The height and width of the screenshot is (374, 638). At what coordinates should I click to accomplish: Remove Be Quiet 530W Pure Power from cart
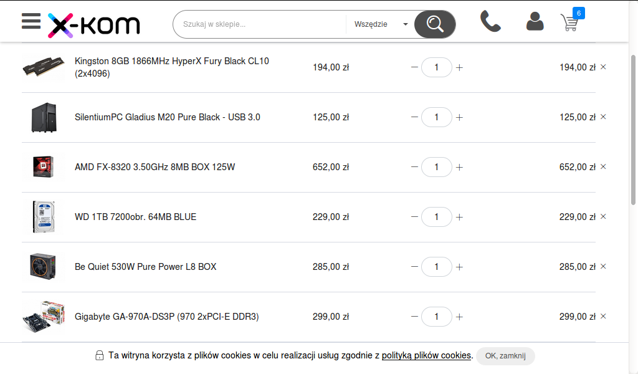click(603, 266)
